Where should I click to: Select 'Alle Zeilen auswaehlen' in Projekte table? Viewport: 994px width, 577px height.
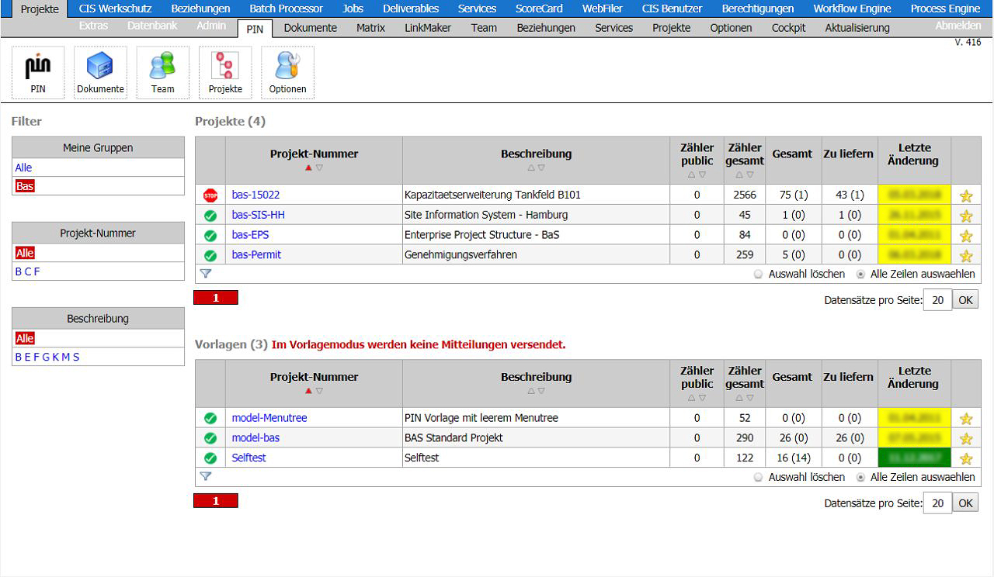click(860, 274)
